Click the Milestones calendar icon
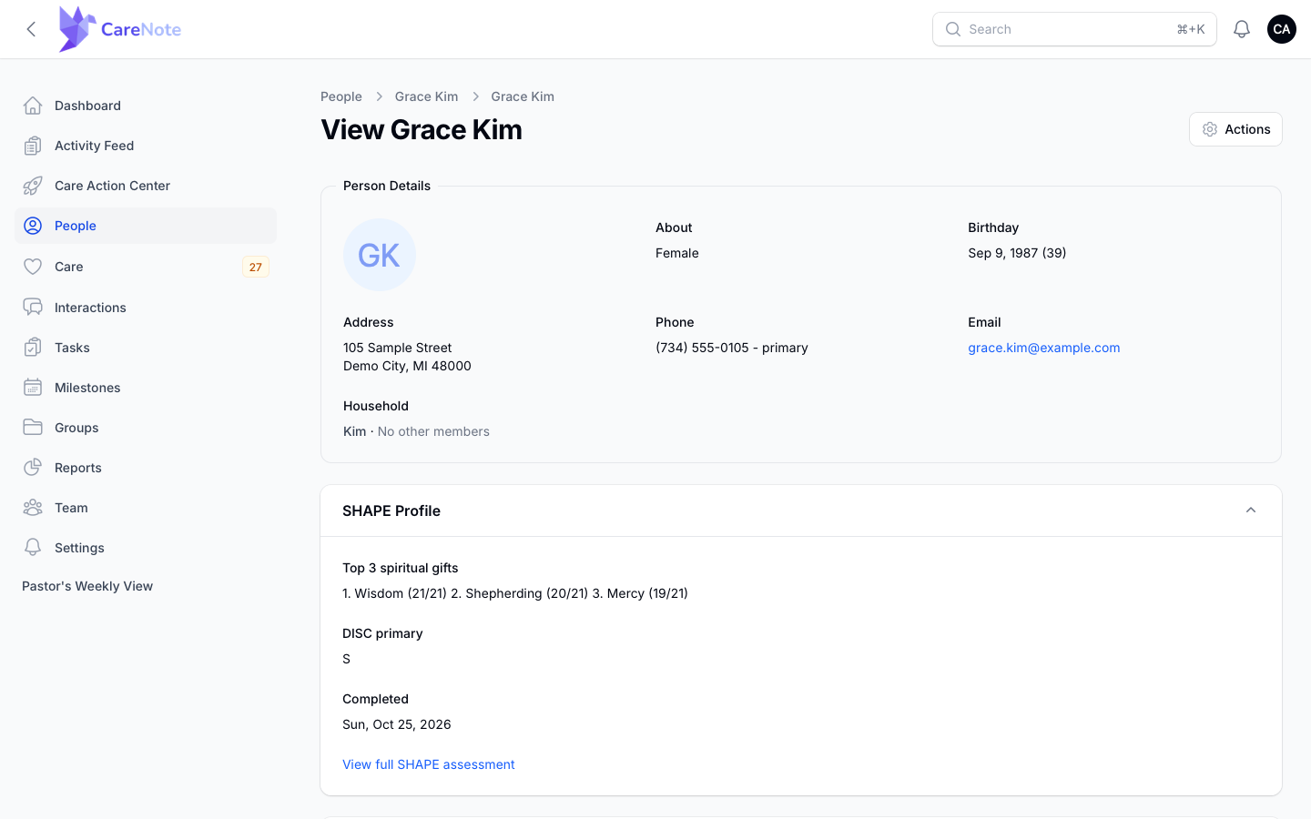Image resolution: width=1311 pixels, height=819 pixels. pyautogui.click(x=33, y=388)
